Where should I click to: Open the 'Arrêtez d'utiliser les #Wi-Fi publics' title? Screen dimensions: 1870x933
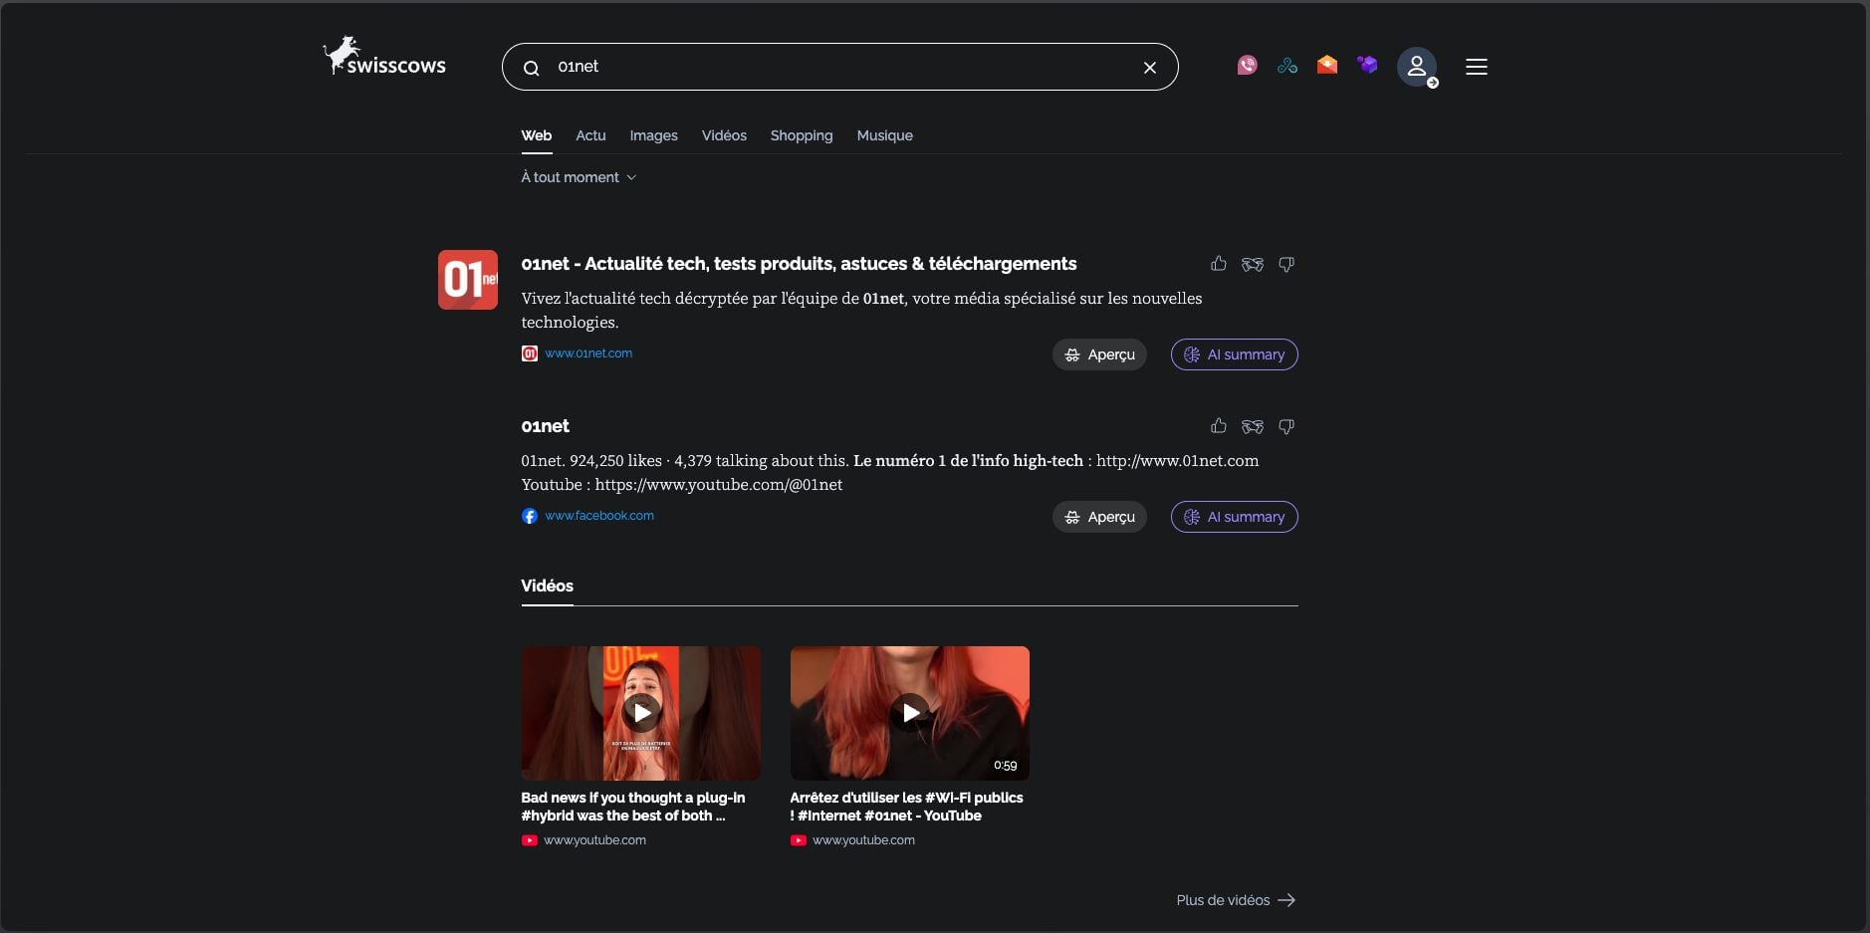pos(906,807)
